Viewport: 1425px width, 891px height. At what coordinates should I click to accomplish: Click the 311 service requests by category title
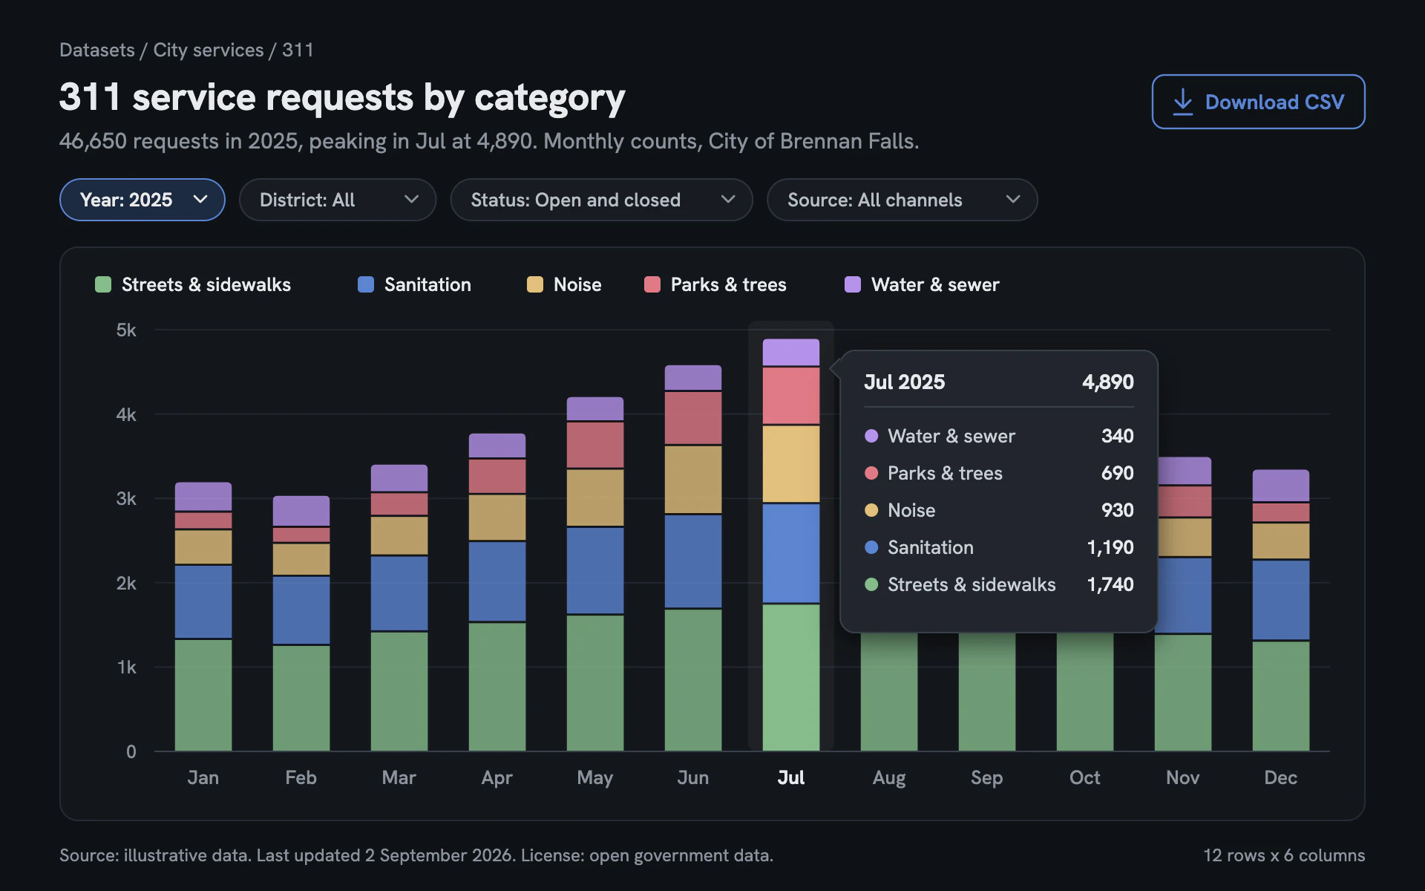[x=342, y=97]
